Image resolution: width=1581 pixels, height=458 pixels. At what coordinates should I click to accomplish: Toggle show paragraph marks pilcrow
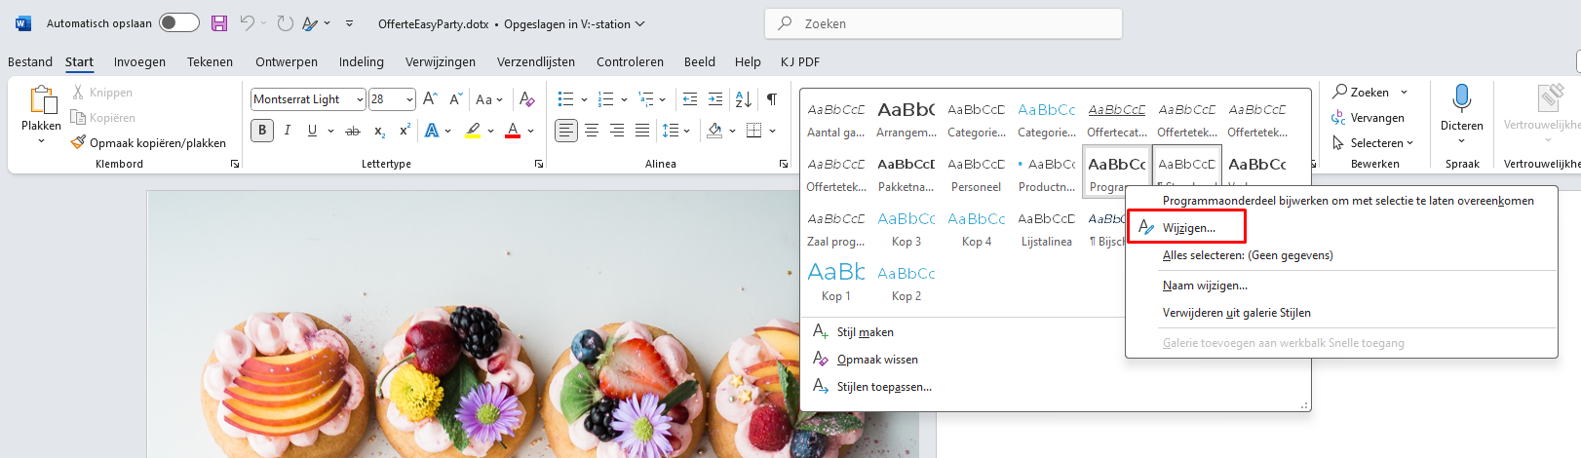point(772,99)
